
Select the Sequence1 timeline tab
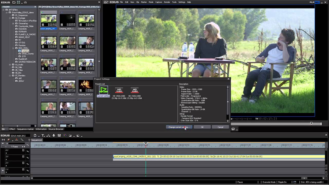coord(36,140)
